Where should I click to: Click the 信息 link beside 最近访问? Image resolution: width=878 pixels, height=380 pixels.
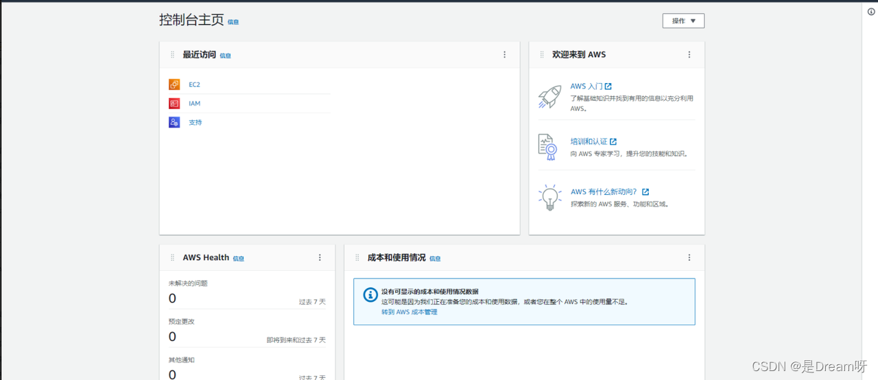[x=225, y=56]
